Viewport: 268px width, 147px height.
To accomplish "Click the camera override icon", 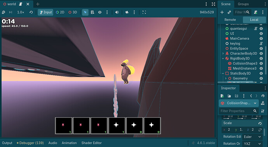I will click(127, 12).
